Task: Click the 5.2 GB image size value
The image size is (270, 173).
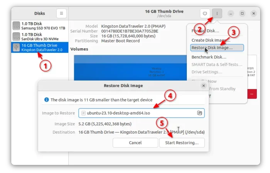Action: coord(105,124)
